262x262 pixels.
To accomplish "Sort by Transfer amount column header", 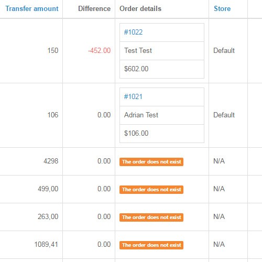I will click(32, 8).
